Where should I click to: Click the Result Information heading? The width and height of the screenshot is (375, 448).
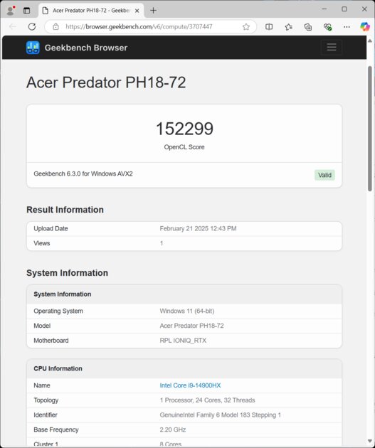point(65,210)
